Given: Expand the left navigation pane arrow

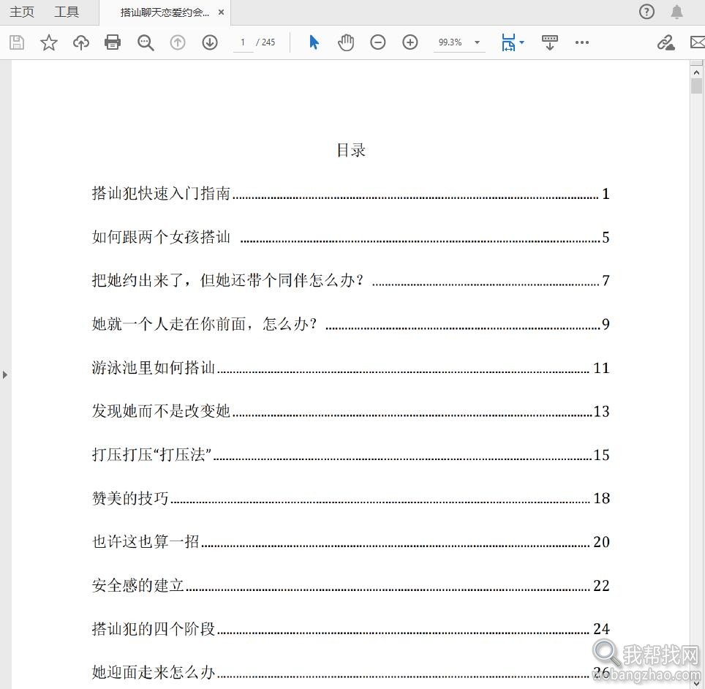Looking at the screenshot, I should point(5,374).
